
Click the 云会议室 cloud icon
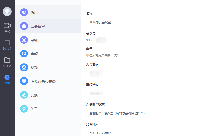[x=24, y=26]
